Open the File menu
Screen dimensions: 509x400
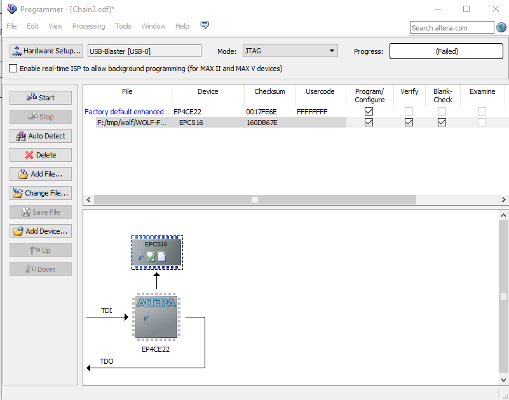[x=11, y=26]
